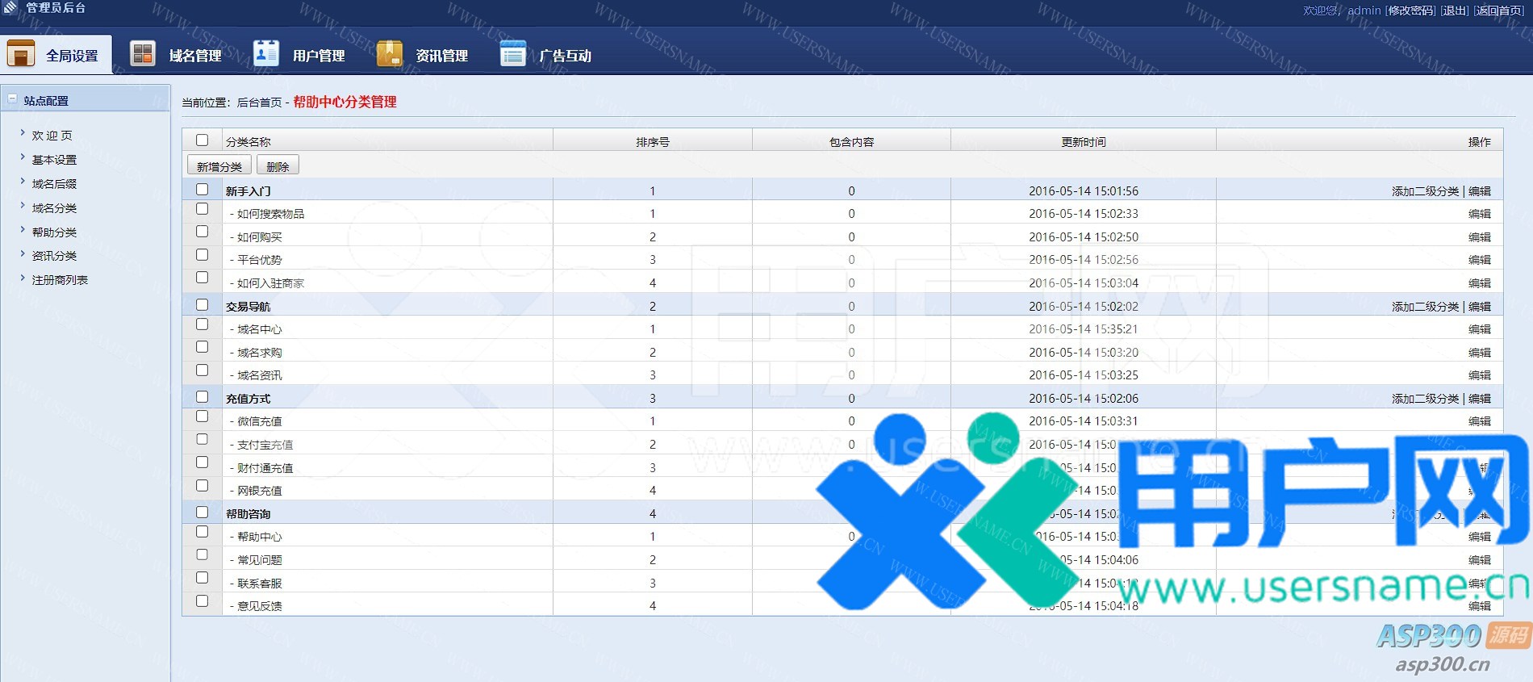Screen dimensions: 1533x682
Task: Check the 如何购买 row checkbox
Action: click(x=203, y=232)
